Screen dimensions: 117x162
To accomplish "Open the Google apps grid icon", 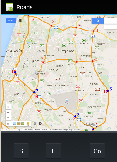I will [x=20, y=21].
